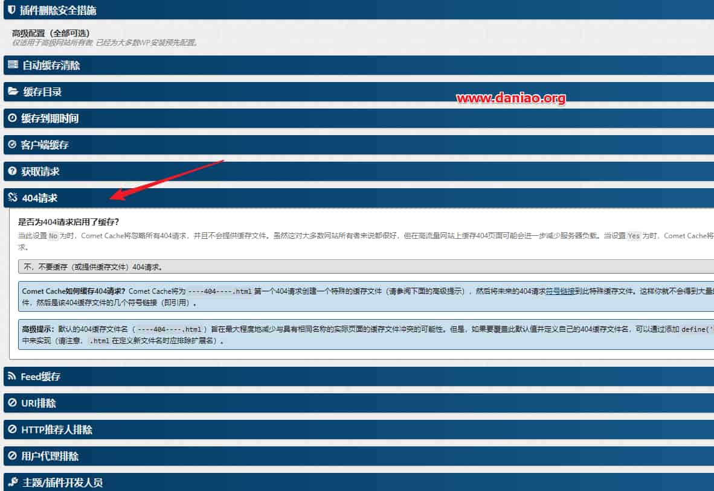Viewport: 714px width, 491px height.
Task: Click the broken link icon beside 404请求
Action: [x=13, y=197]
